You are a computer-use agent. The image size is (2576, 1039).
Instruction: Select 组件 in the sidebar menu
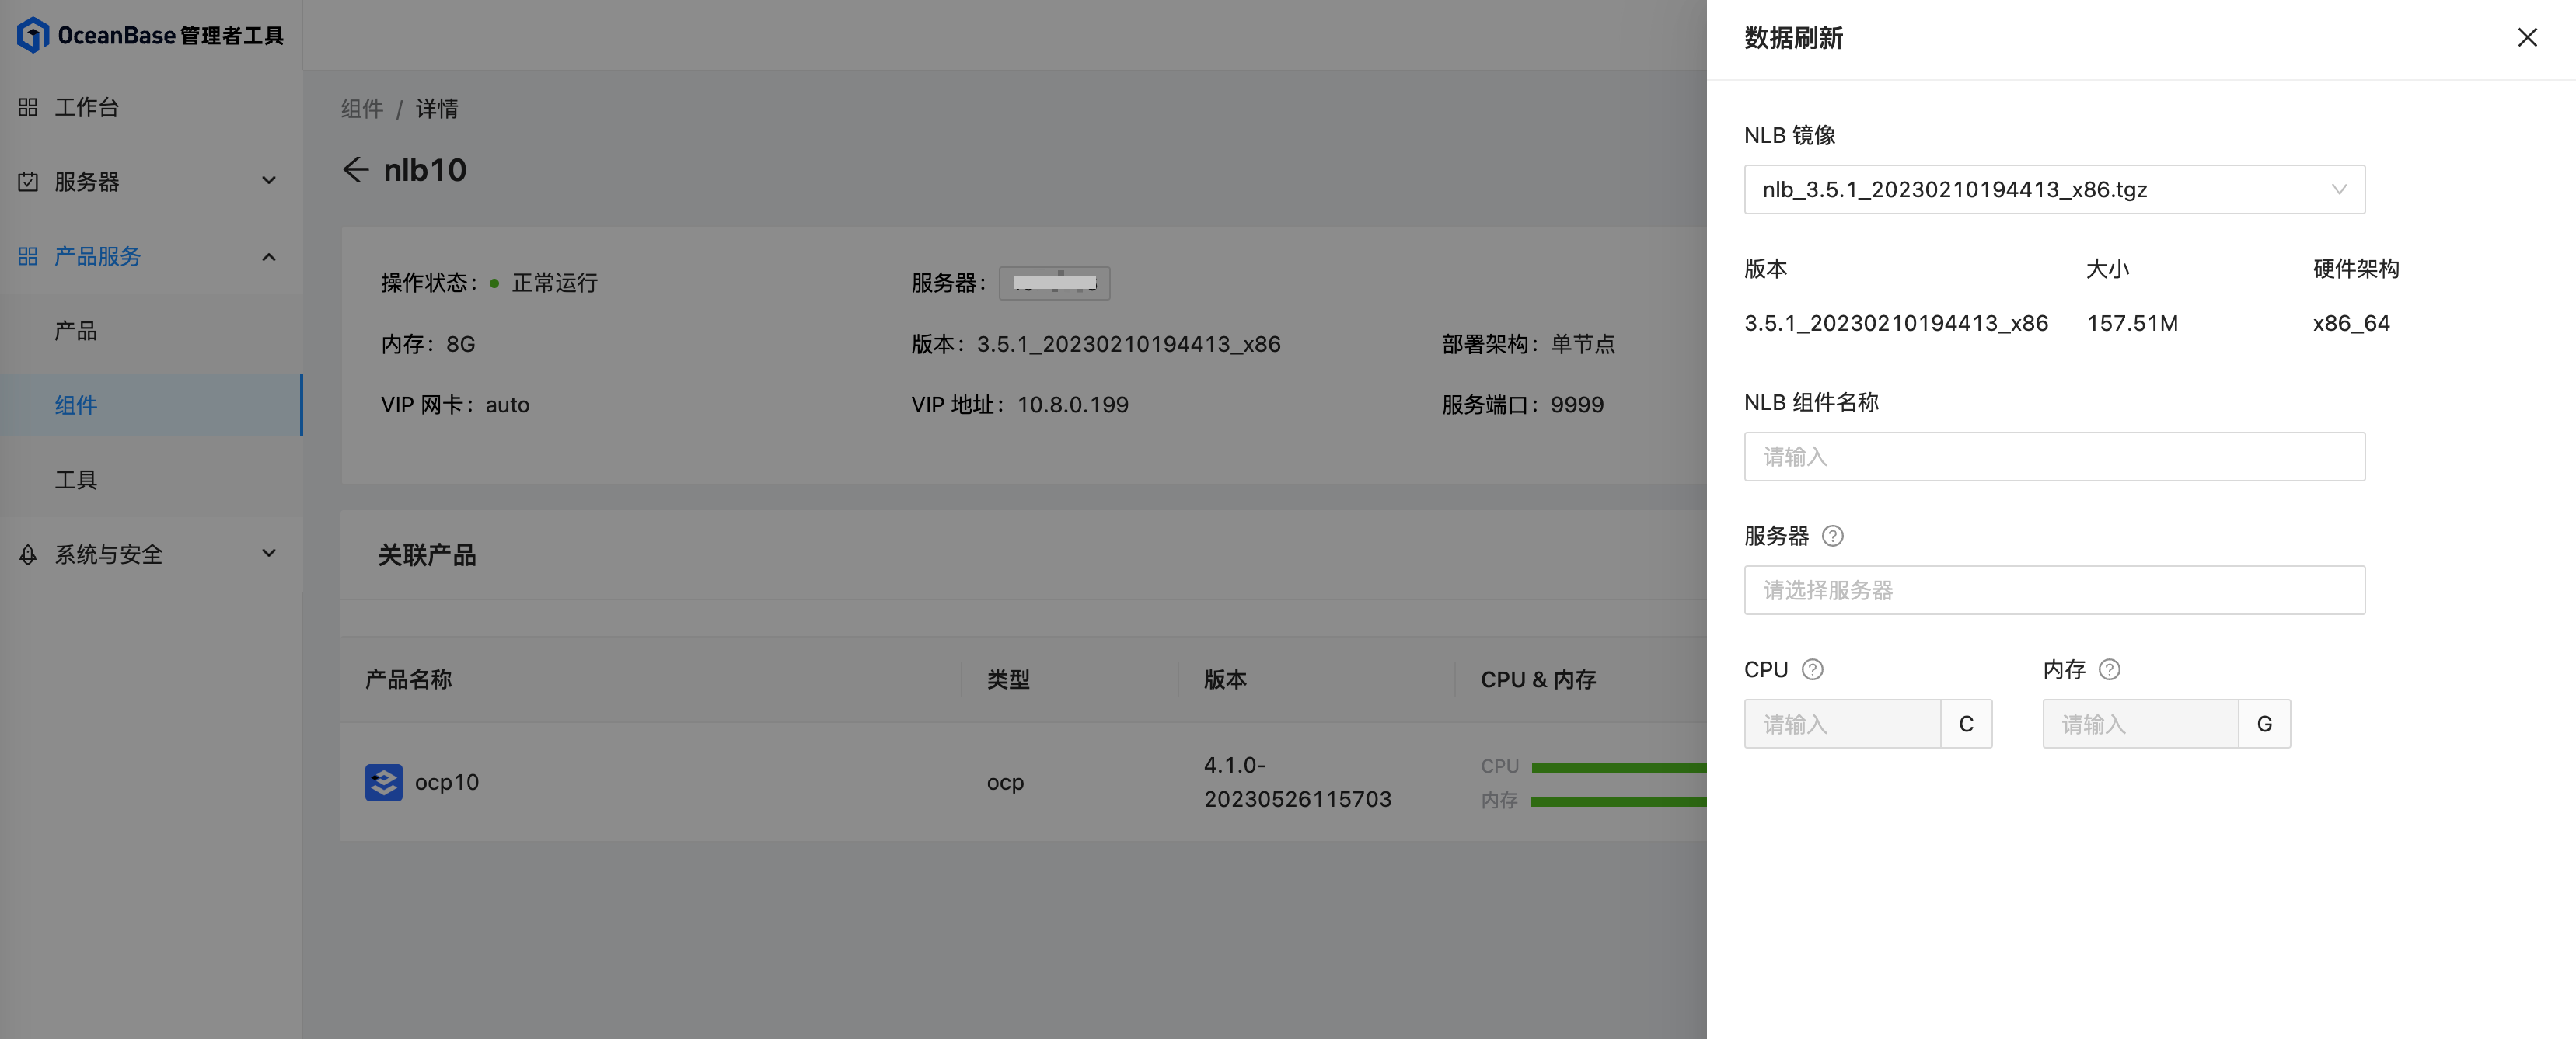(76, 405)
